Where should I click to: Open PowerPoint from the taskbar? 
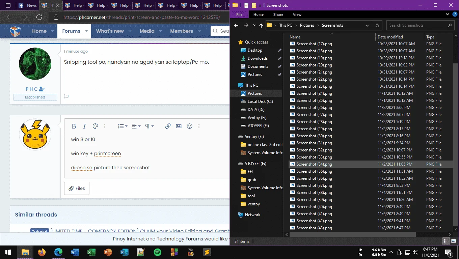108,252
